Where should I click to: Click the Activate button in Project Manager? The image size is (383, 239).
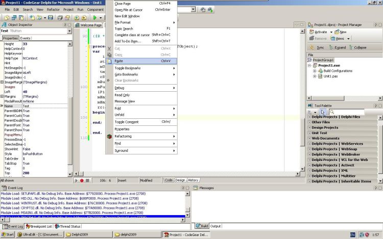(318, 32)
